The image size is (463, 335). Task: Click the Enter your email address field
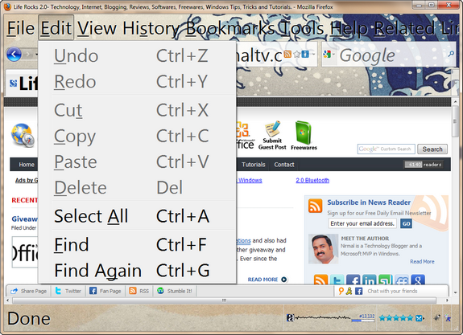(x=362, y=223)
